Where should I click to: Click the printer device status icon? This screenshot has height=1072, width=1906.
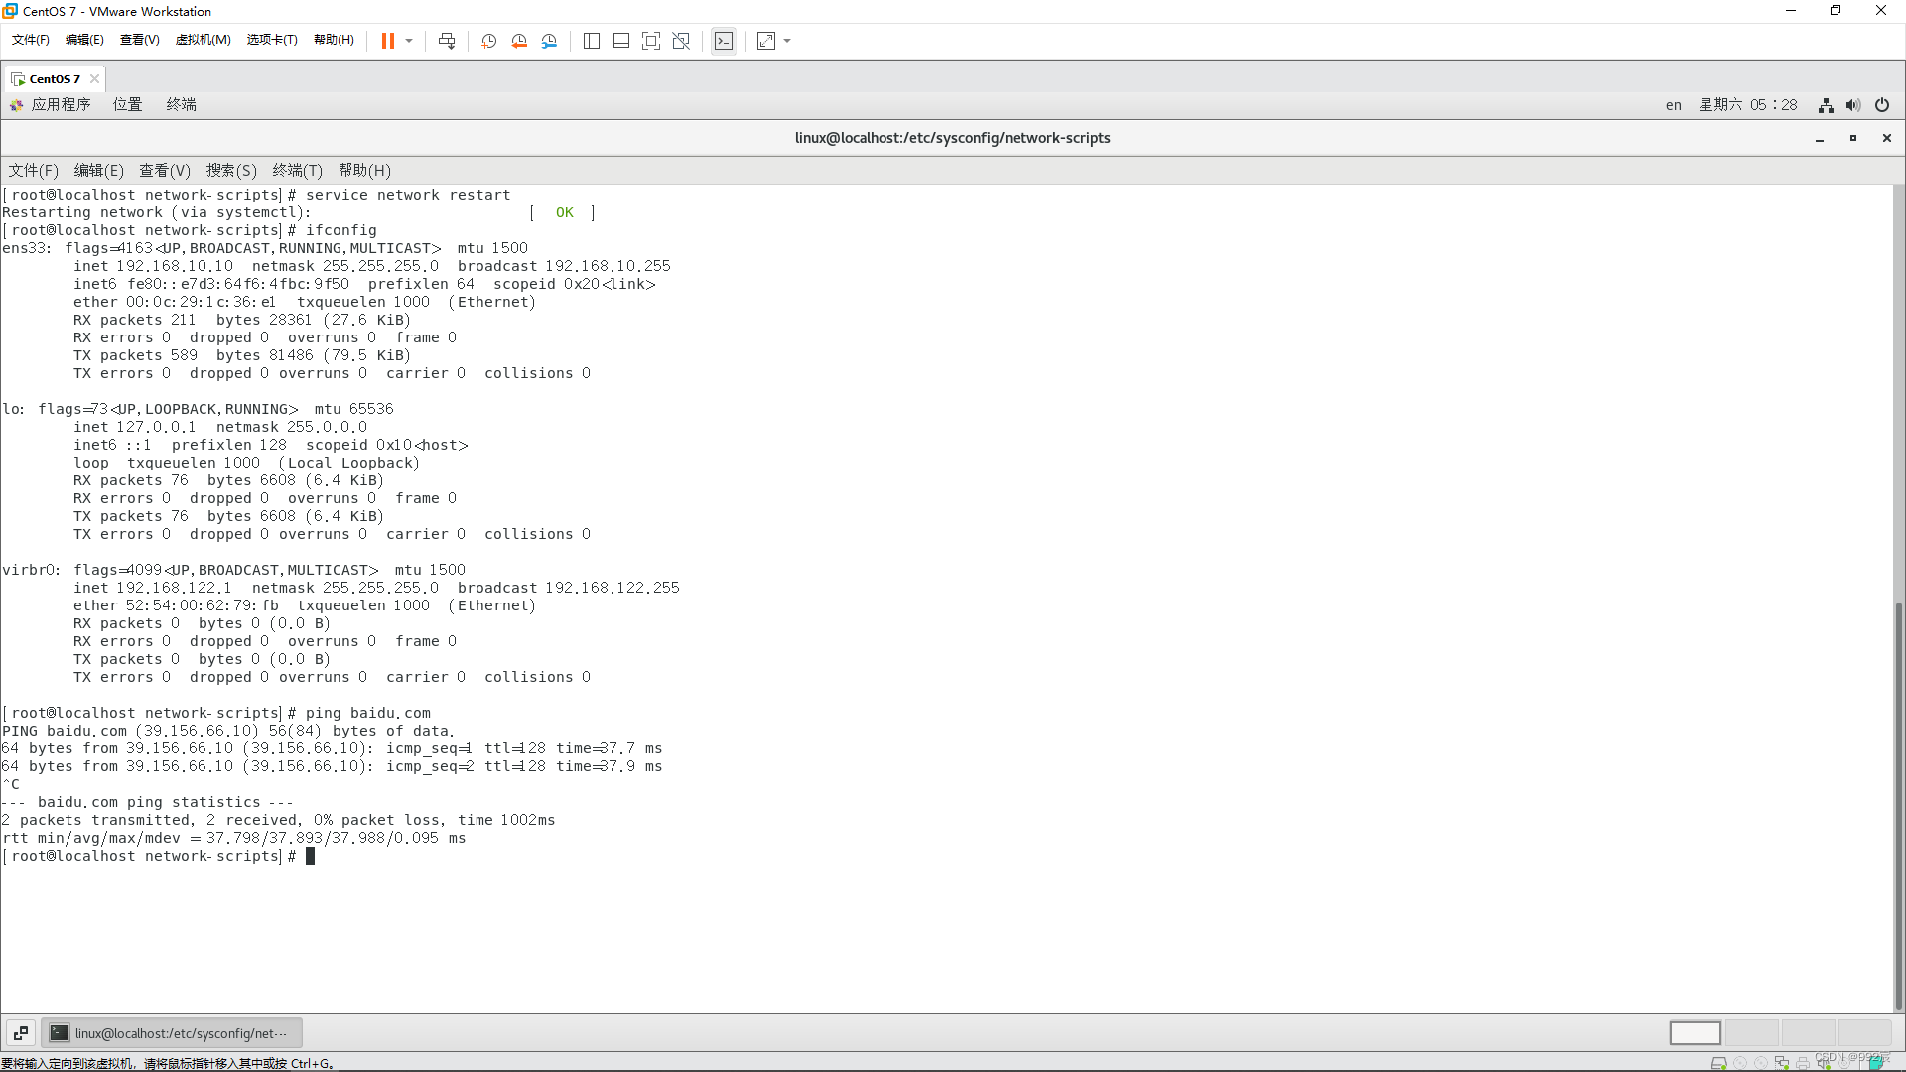(x=1803, y=1063)
